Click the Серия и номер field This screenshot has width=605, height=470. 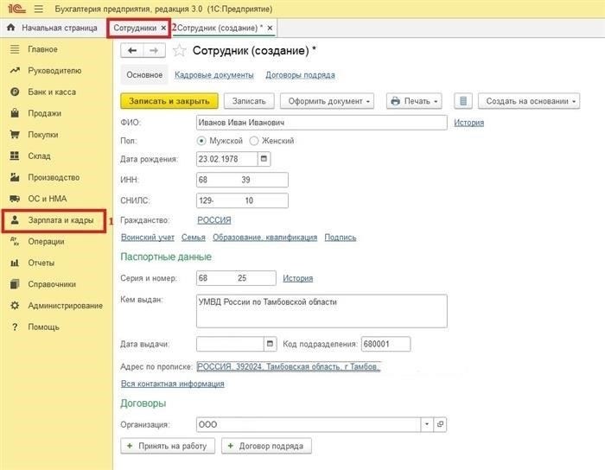236,278
